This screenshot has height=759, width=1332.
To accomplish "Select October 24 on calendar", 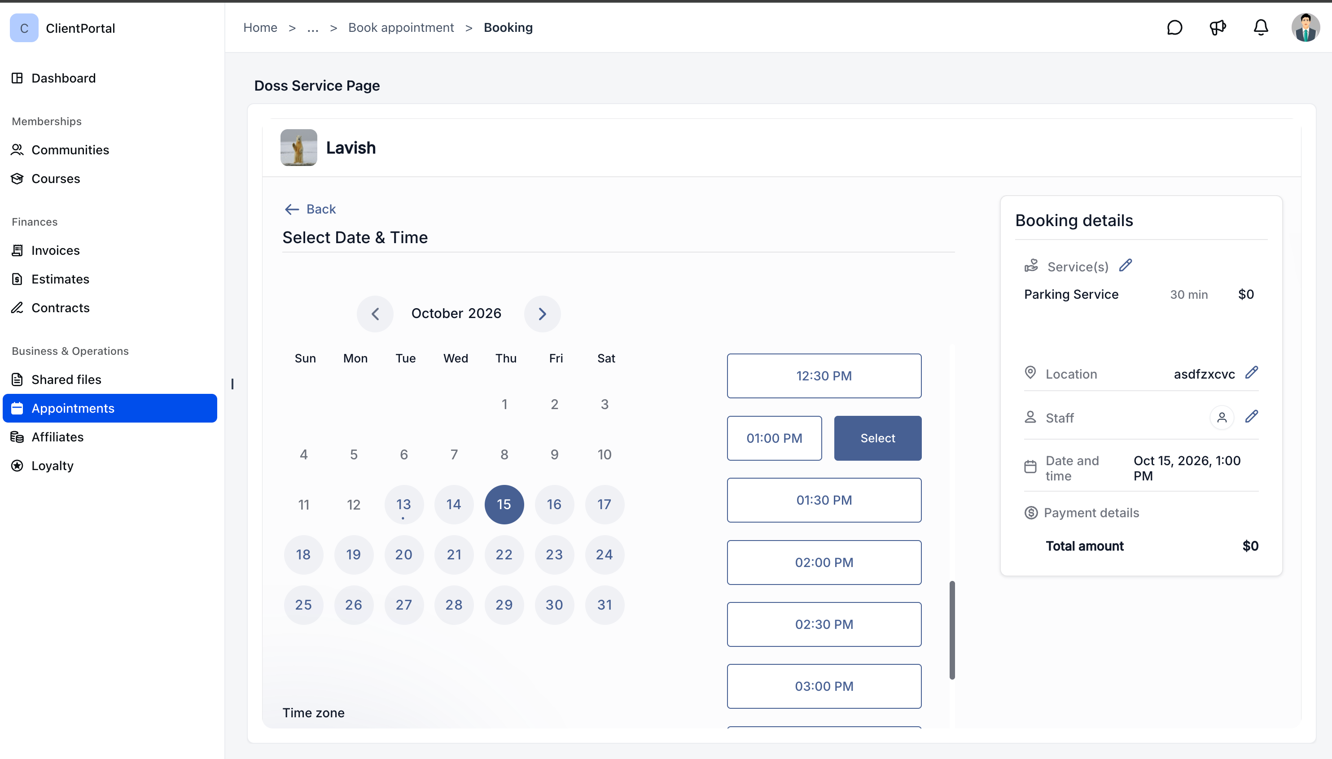I will point(605,554).
